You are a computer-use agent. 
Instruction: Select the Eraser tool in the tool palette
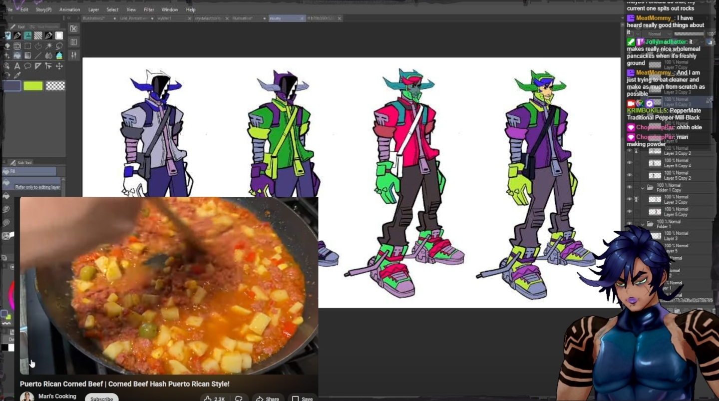(x=6, y=46)
